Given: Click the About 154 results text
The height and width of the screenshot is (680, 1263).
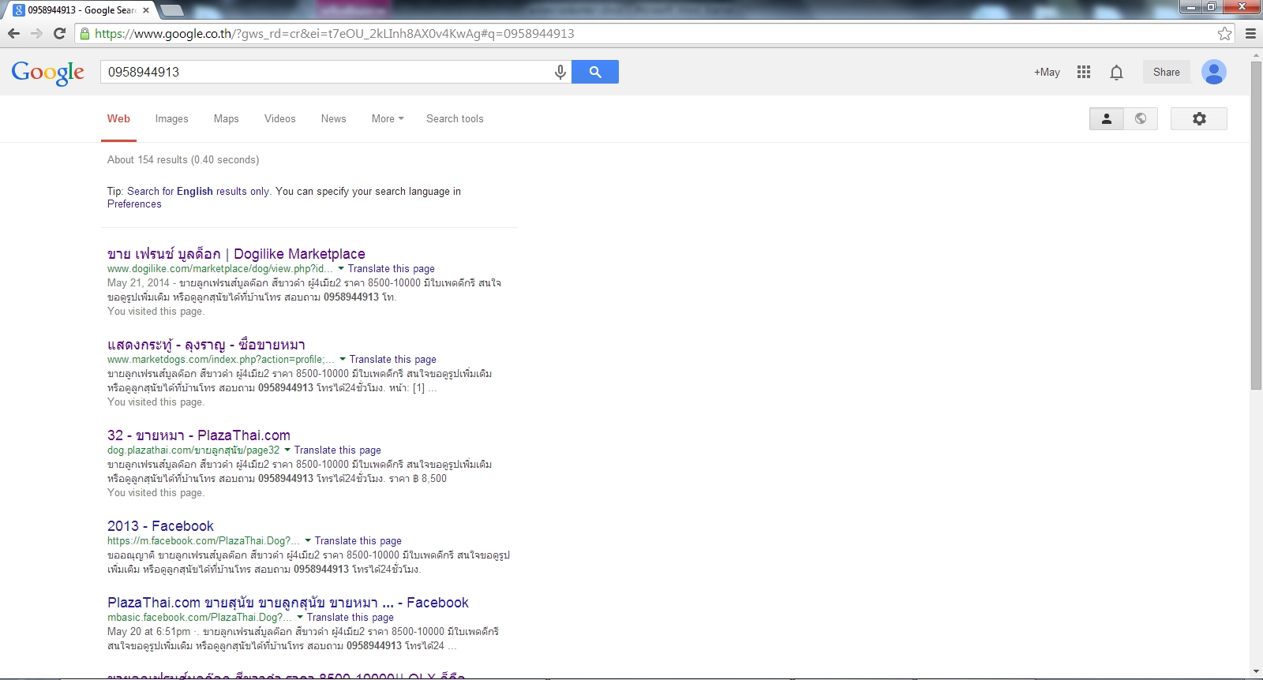Looking at the screenshot, I should point(183,159).
